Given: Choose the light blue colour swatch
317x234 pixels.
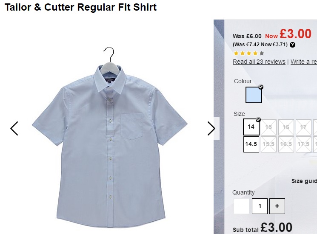Looking at the screenshot, I should pyautogui.click(x=254, y=95).
